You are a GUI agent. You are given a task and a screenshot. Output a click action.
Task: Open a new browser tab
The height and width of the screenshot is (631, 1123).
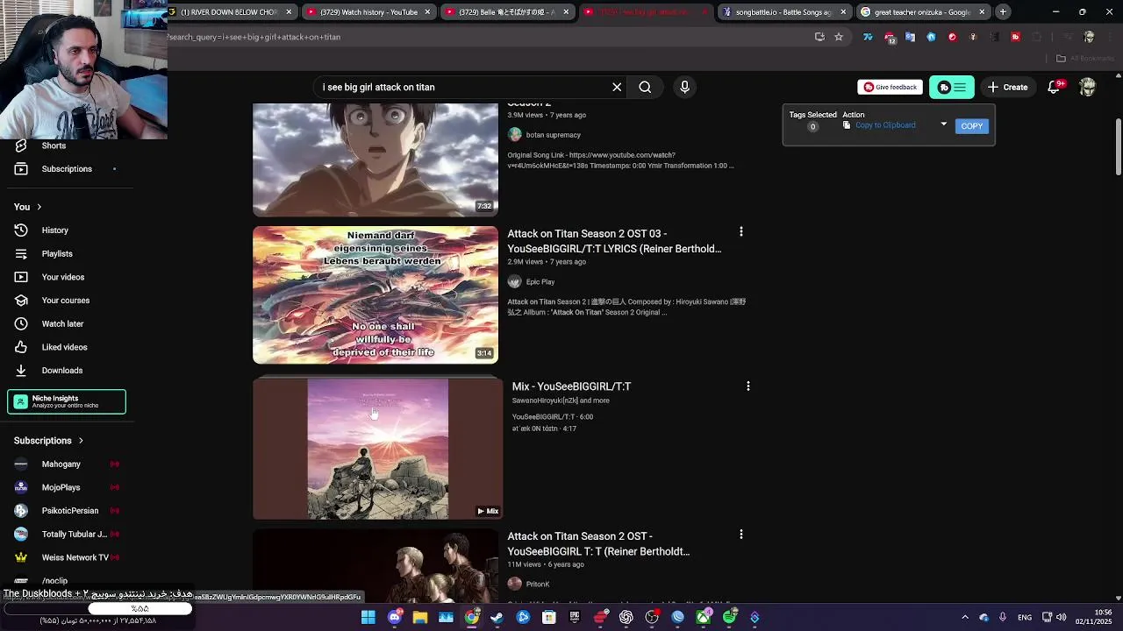pos(1003,12)
